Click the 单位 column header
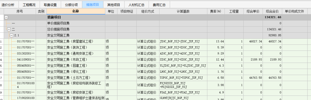The image size is (311, 100). [111, 11]
